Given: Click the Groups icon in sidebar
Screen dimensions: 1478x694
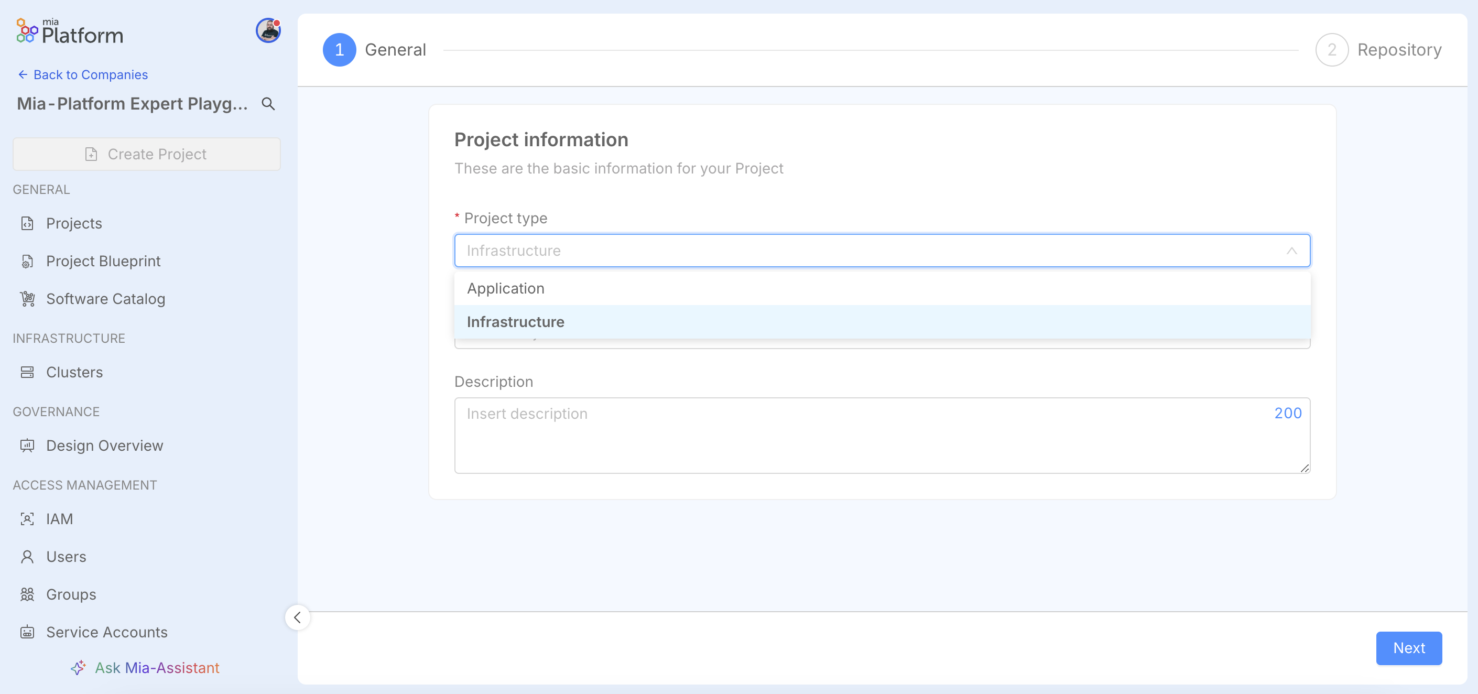Looking at the screenshot, I should click(x=27, y=595).
